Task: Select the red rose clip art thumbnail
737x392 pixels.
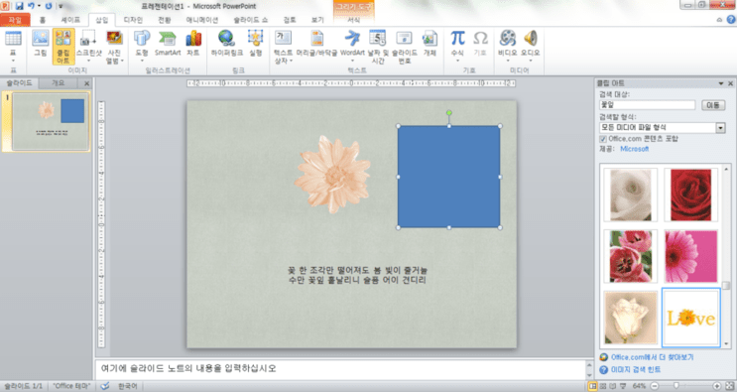Action: [691, 195]
